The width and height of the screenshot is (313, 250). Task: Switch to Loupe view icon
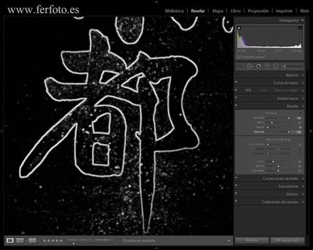[10, 240]
